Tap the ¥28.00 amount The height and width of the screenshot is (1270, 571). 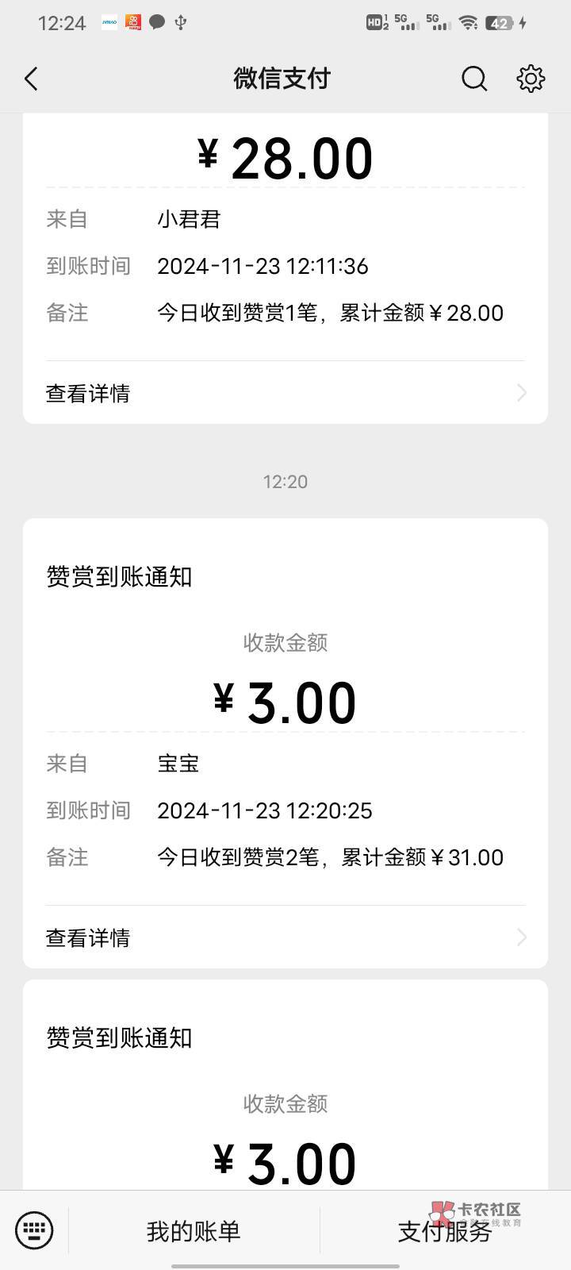(x=285, y=158)
